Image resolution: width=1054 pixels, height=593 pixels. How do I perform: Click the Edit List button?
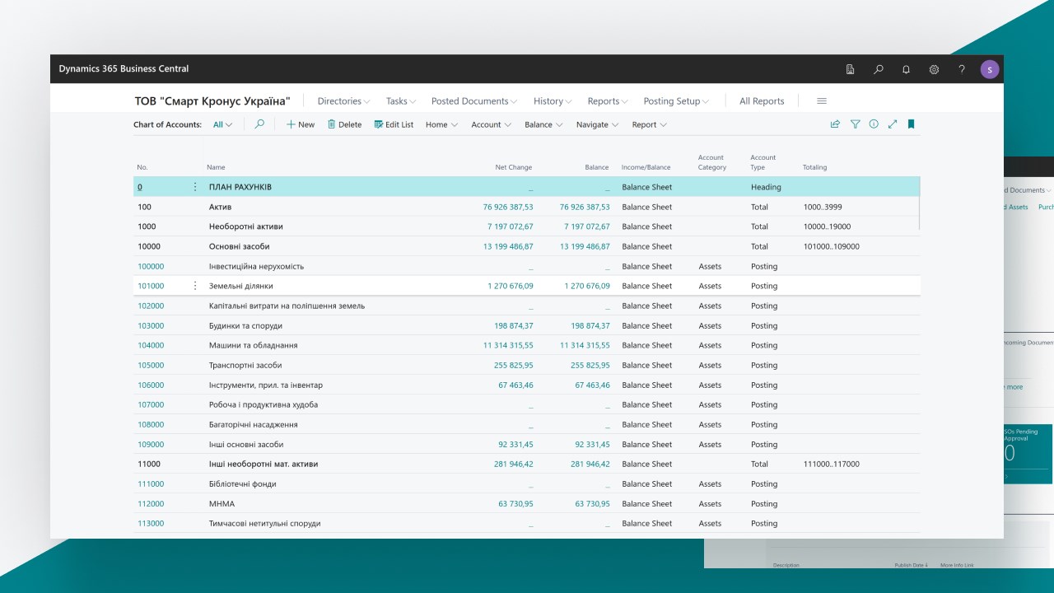[394, 125]
